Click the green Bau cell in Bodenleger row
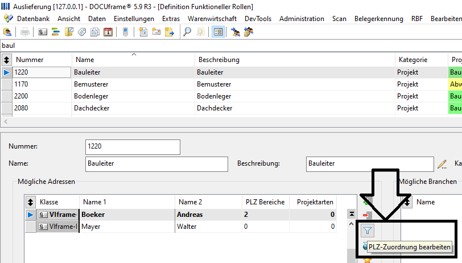The image size is (462, 263). tap(455, 96)
